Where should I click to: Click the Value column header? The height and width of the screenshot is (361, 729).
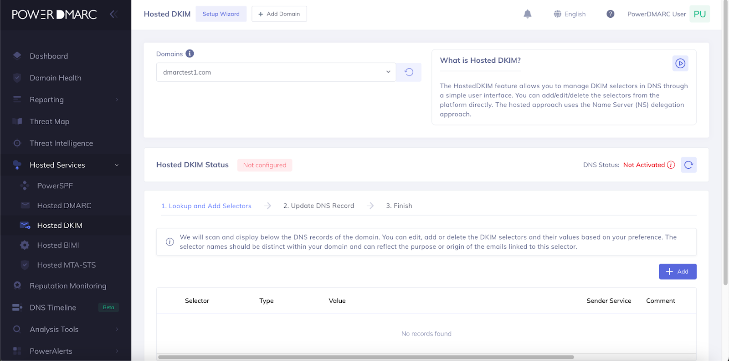(337, 301)
